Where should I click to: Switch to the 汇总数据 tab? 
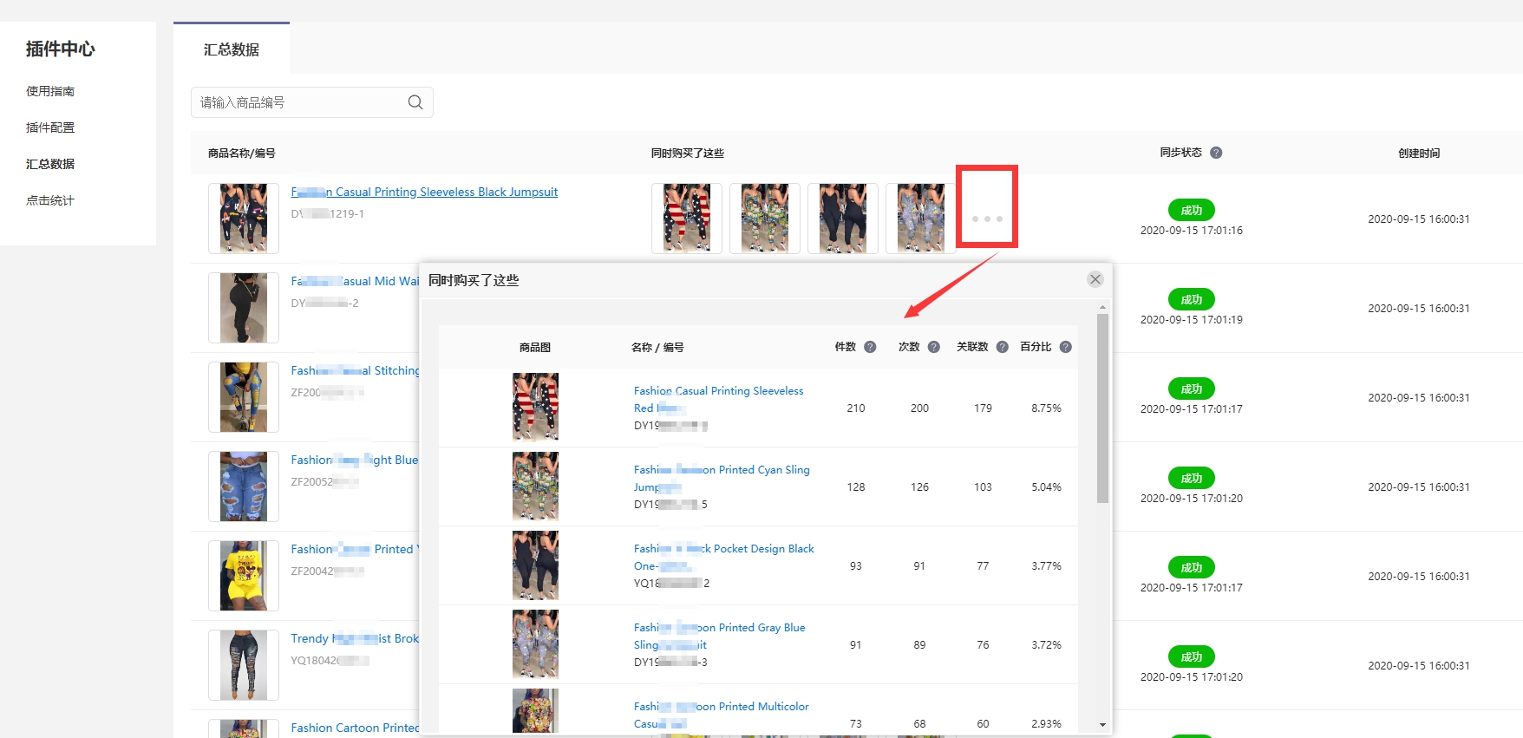click(x=232, y=49)
